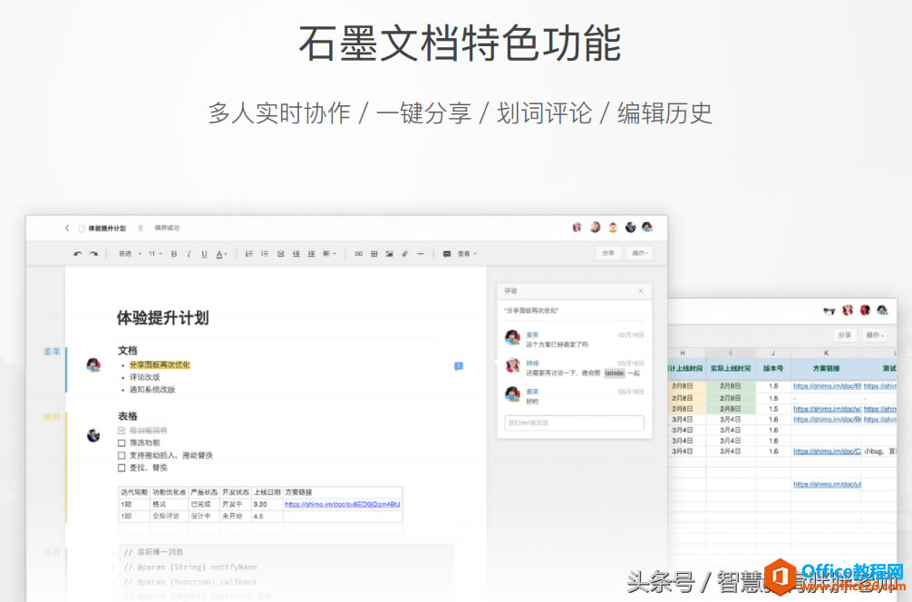Open the text alignment dropdown
Viewport: 912px width, 602px height.
[329, 254]
